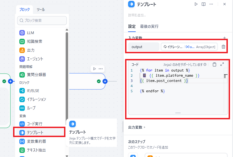Choose the 知識検索 block icon
Viewport: 233px width, 157px height.
click(x=22, y=42)
